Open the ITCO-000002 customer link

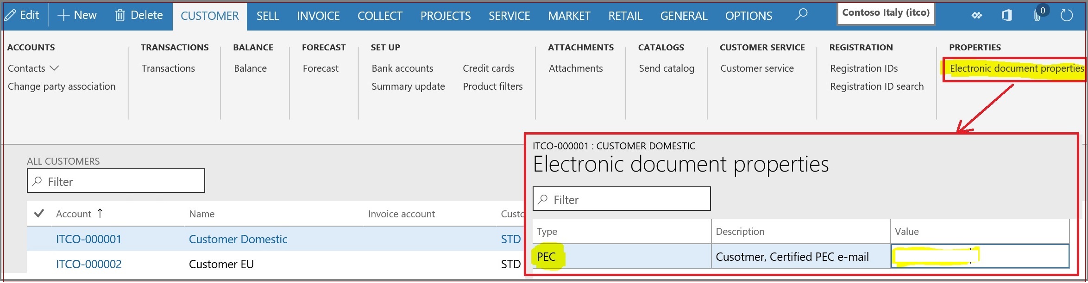pyautogui.click(x=88, y=264)
